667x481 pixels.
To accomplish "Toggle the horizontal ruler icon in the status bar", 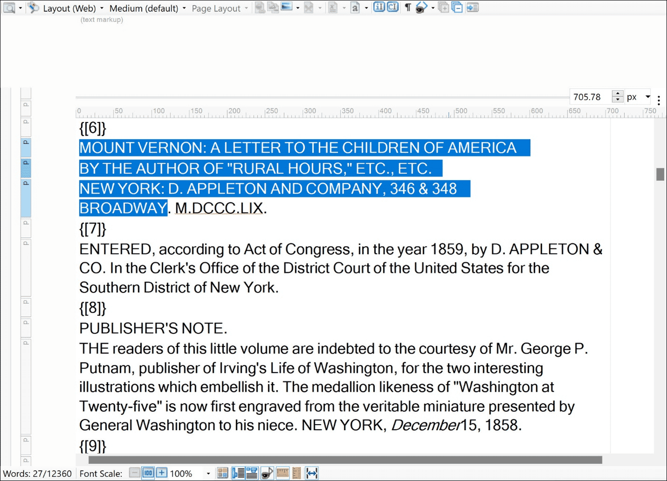I will point(282,473).
